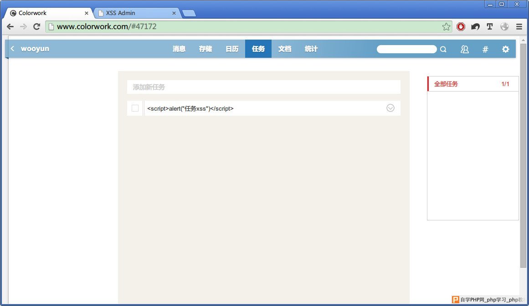This screenshot has height=306, width=529.
Task: Expand the task row dropdown circle arrow
Action: (390, 108)
